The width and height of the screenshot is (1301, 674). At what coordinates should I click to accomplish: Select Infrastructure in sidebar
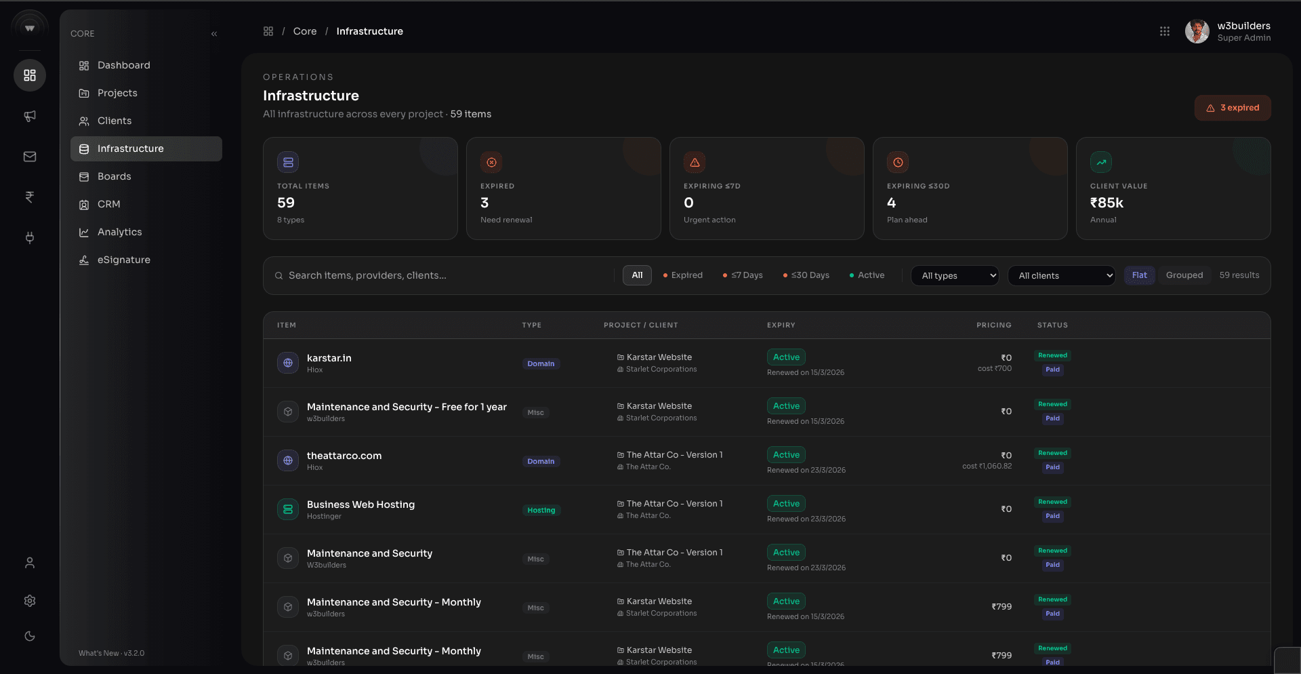coord(146,148)
